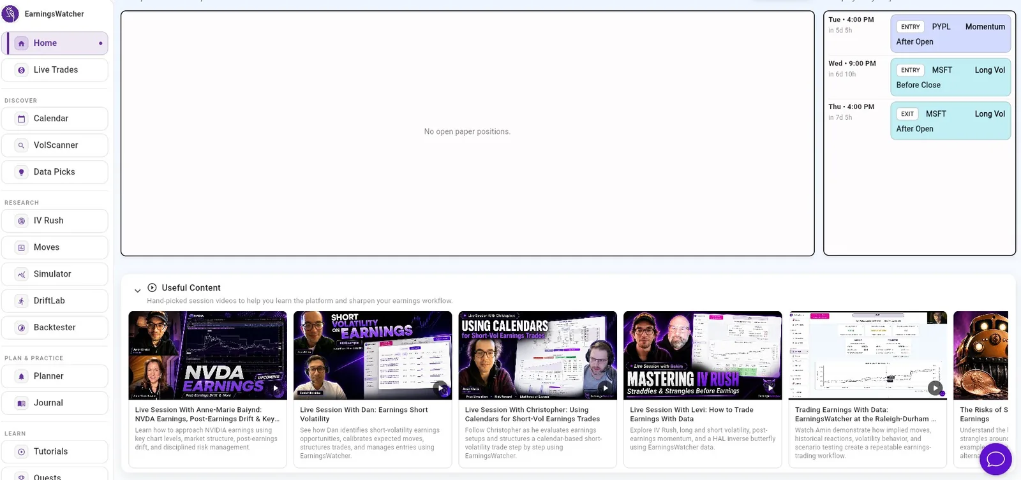Play the Raleigh-Durham trading data video

pos(935,388)
